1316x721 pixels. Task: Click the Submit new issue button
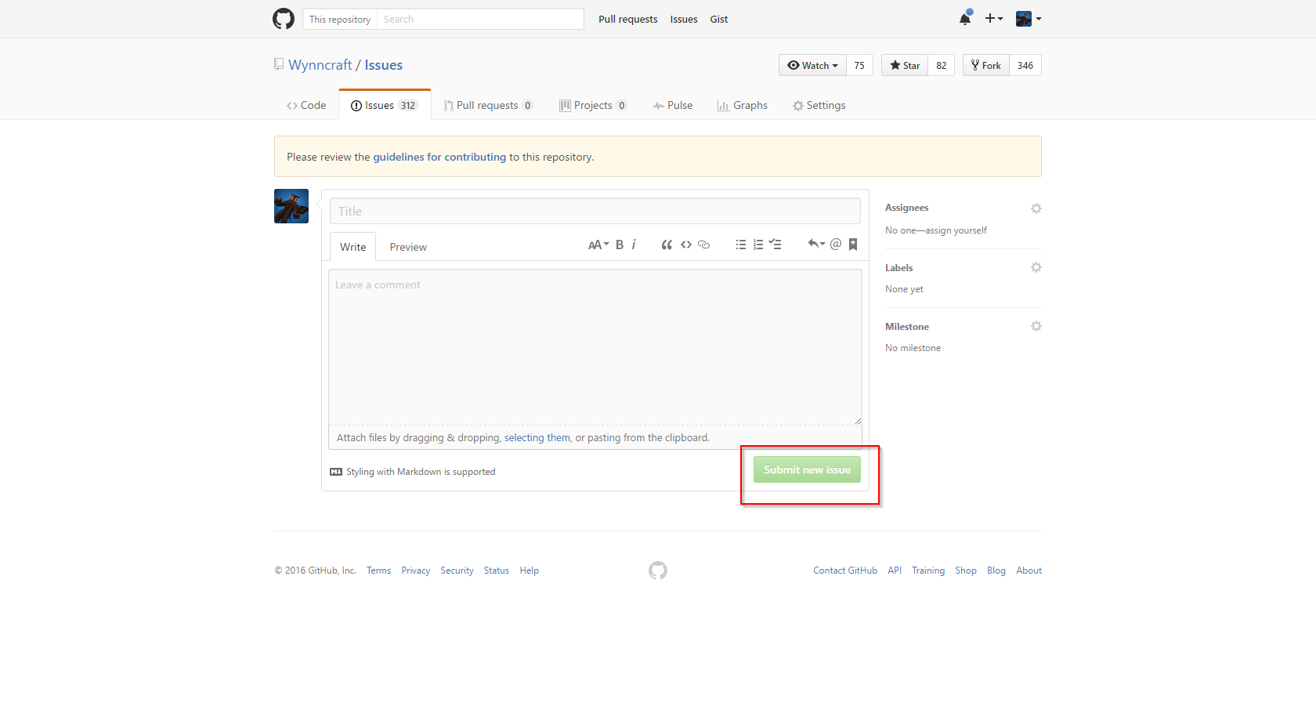(807, 469)
